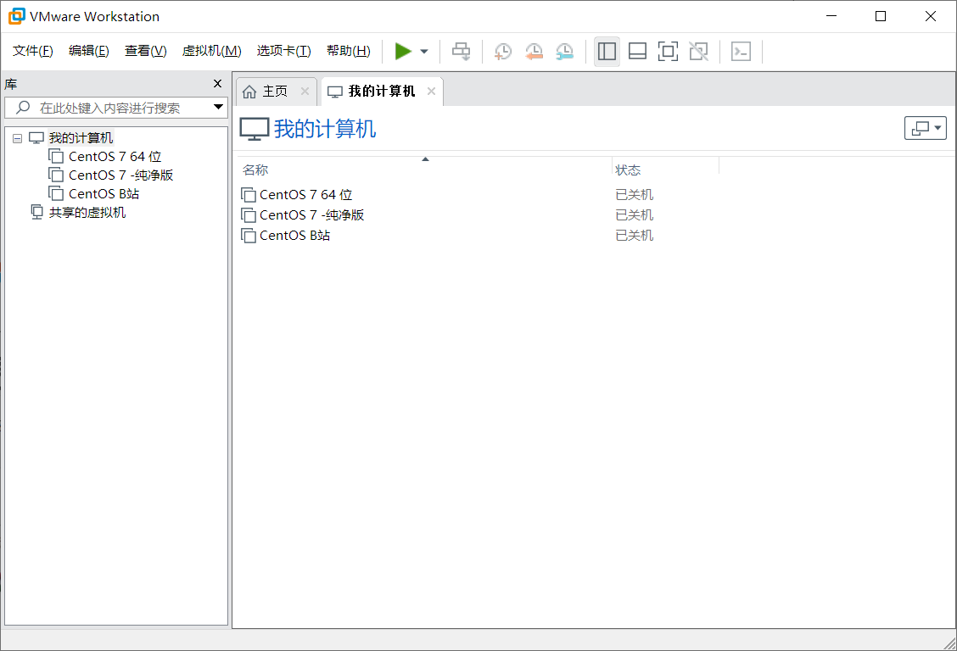Screen dimensions: 957x651
Task: Open the 选项卡(T) menu
Action: 284,51
